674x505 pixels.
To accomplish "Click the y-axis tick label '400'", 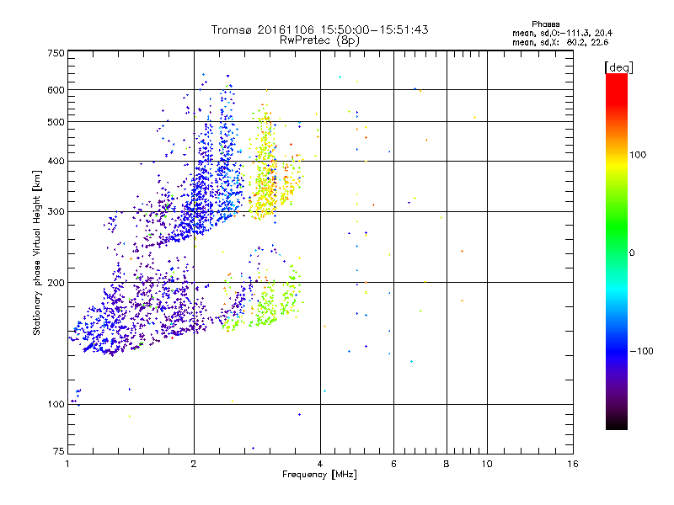I will point(56,162).
